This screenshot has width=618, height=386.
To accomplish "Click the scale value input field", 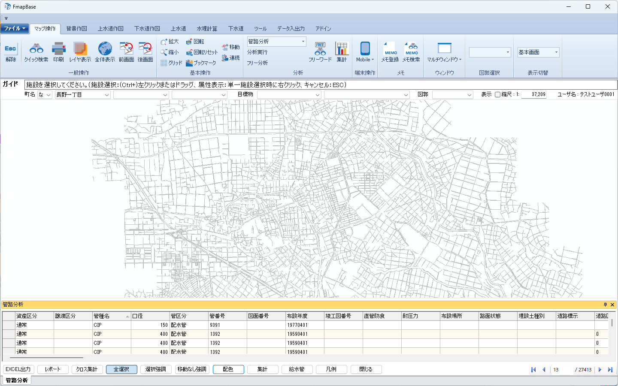I will (x=534, y=95).
